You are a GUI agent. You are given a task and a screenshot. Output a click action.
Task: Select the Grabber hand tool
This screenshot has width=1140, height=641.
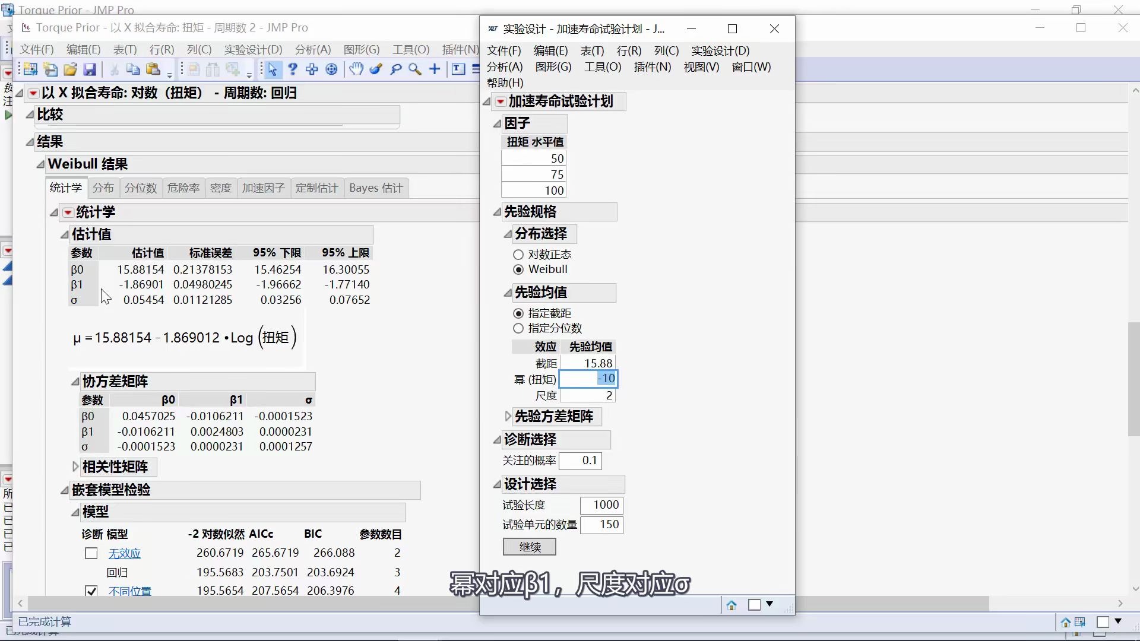[x=356, y=69]
